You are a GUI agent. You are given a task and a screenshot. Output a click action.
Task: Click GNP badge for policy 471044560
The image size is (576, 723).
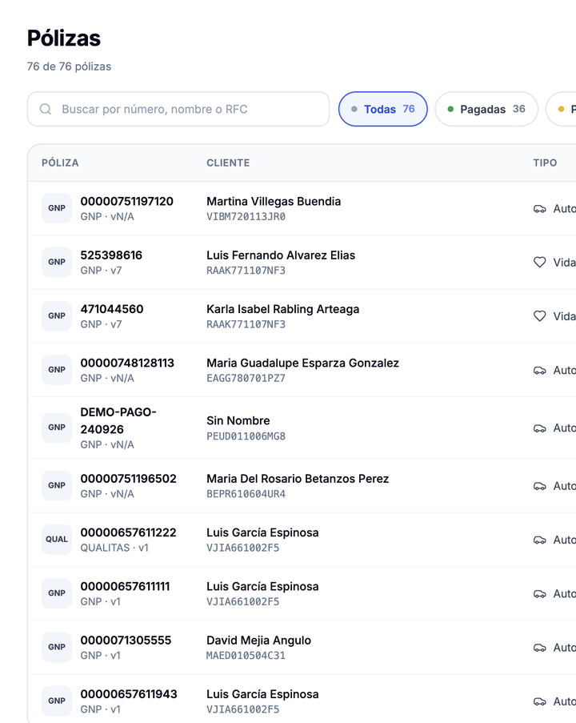point(57,316)
